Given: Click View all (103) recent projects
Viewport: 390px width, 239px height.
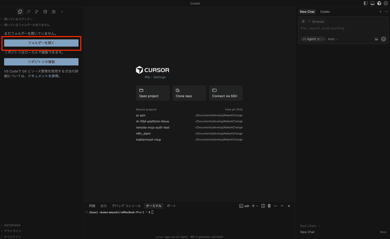Looking at the screenshot, I should tap(234, 110).
